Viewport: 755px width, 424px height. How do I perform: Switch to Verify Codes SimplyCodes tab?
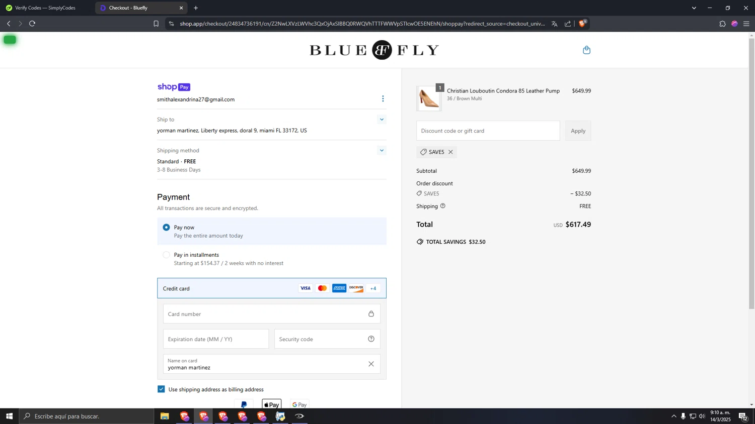coord(47,8)
